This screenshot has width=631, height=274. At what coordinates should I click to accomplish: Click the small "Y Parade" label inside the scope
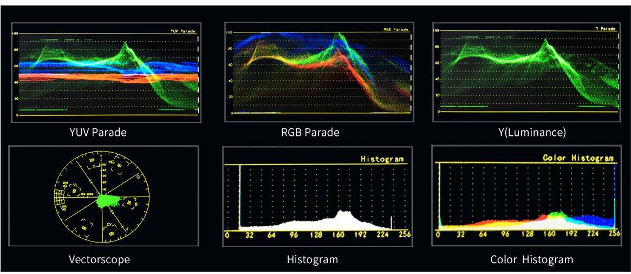(x=605, y=29)
